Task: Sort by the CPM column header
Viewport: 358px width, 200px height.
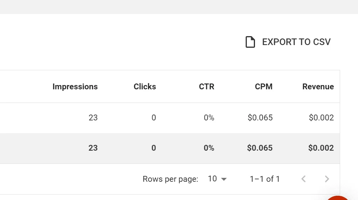Action: coord(264,87)
